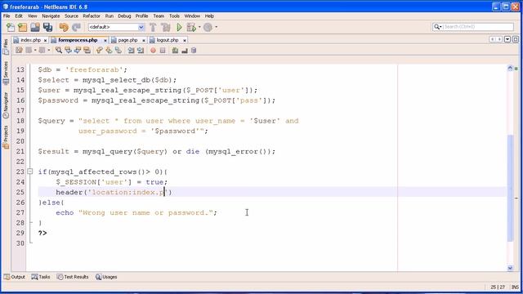
Task: Open the Debug menu
Action: [124, 16]
